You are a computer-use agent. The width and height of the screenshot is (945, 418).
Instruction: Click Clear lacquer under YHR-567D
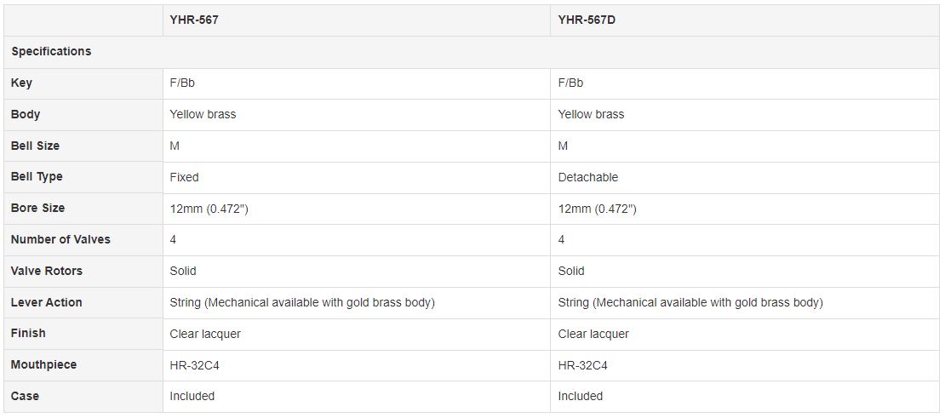coord(593,334)
